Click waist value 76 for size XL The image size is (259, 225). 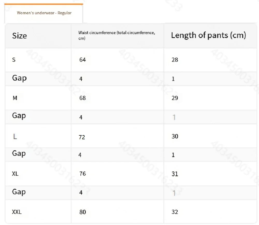coord(83,174)
